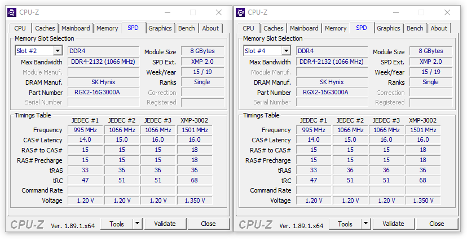
Task: Open the Caches tab in right window
Action: pos(274,28)
